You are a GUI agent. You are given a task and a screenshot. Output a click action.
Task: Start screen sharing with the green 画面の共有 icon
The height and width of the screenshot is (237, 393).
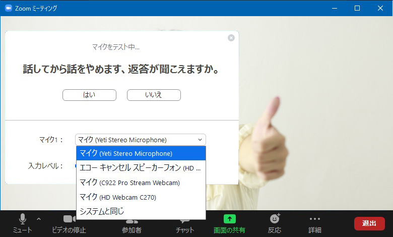pos(229,219)
